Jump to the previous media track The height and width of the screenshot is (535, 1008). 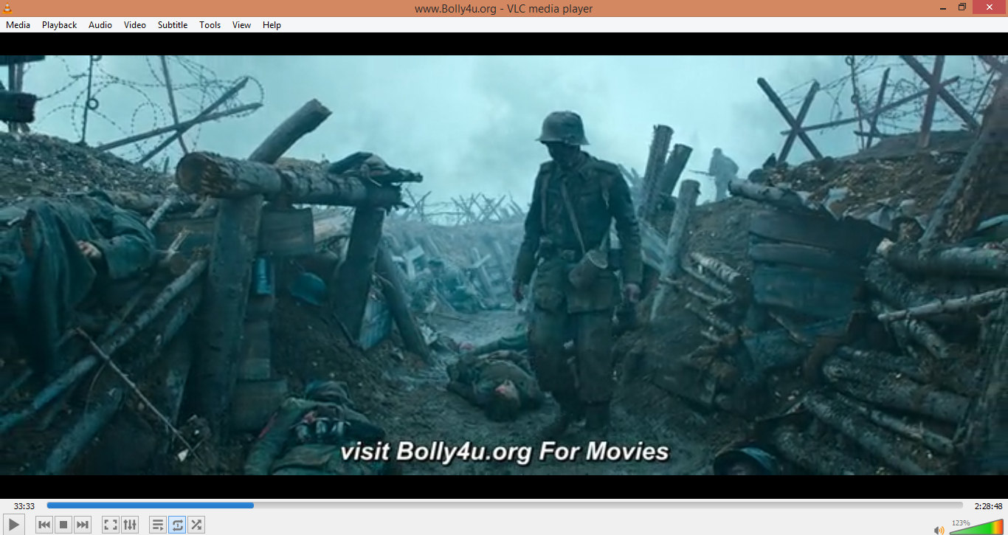click(x=44, y=525)
